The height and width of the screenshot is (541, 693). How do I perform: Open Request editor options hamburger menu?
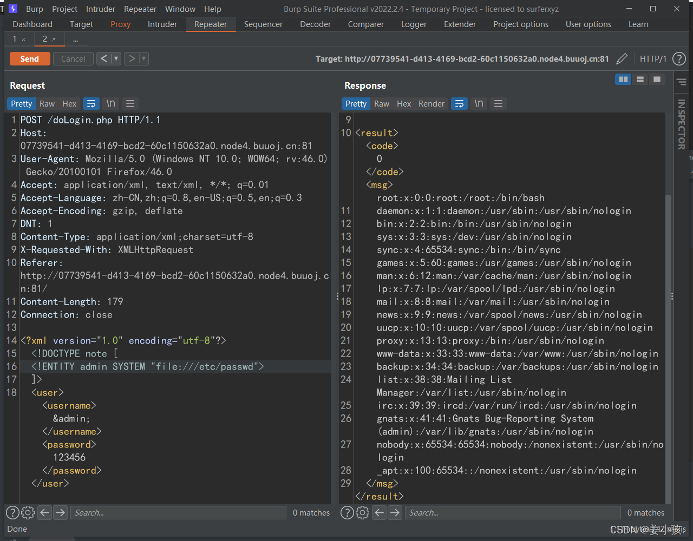point(130,104)
